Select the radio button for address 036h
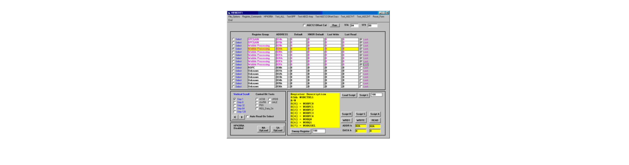Image resolution: width=629 pixels, height=165 pixels. (233, 87)
